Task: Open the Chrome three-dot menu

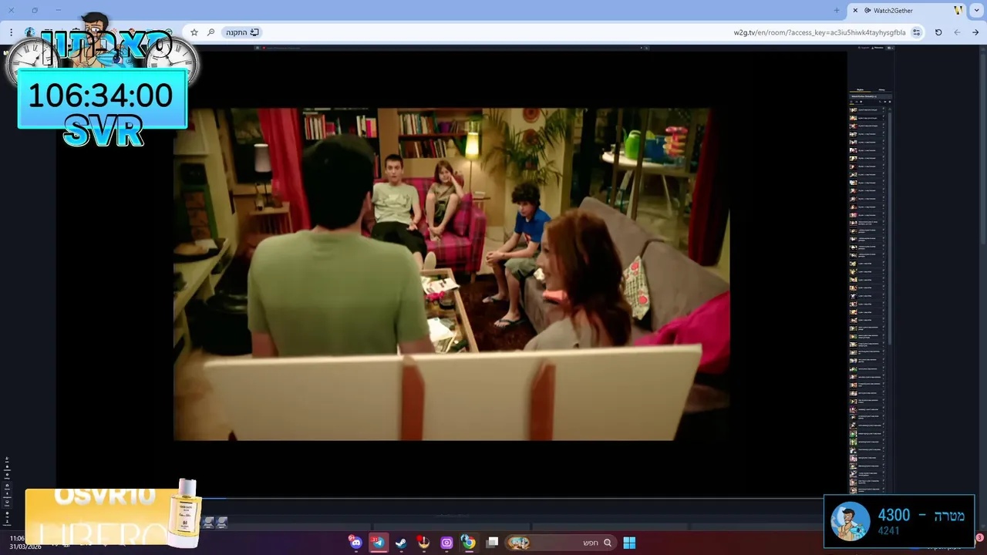Action: 11,32
